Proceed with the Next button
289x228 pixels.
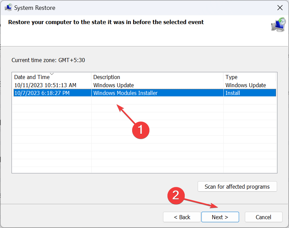tap(220, 217)
